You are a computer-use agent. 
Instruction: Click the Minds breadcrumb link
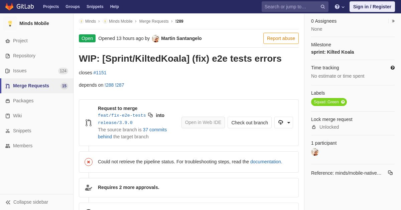91,21
